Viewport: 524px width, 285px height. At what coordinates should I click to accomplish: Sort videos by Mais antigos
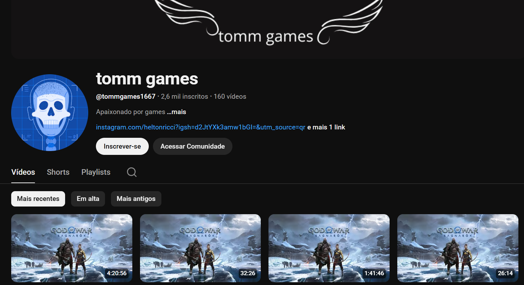coord(136,199)
